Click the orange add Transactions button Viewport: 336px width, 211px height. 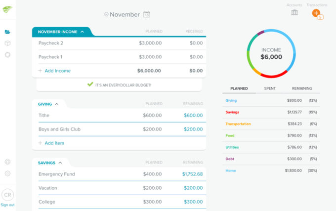(316, 13)
